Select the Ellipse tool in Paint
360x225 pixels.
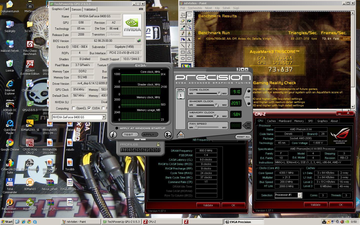[x=183, y=58]
